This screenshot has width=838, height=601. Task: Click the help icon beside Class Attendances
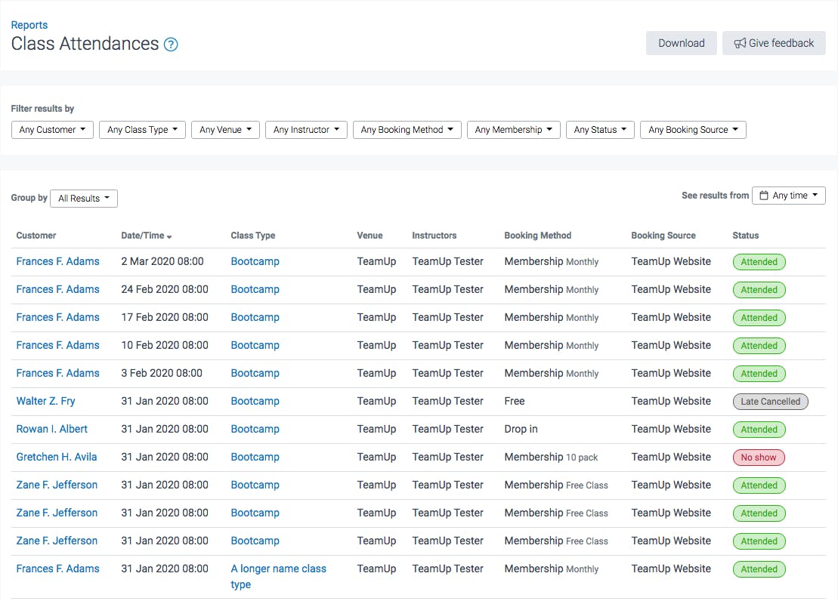pos(172,45)
